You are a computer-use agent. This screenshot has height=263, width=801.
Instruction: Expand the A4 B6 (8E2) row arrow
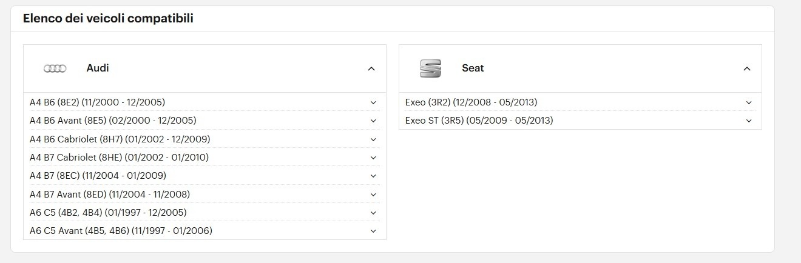point(373,102)
